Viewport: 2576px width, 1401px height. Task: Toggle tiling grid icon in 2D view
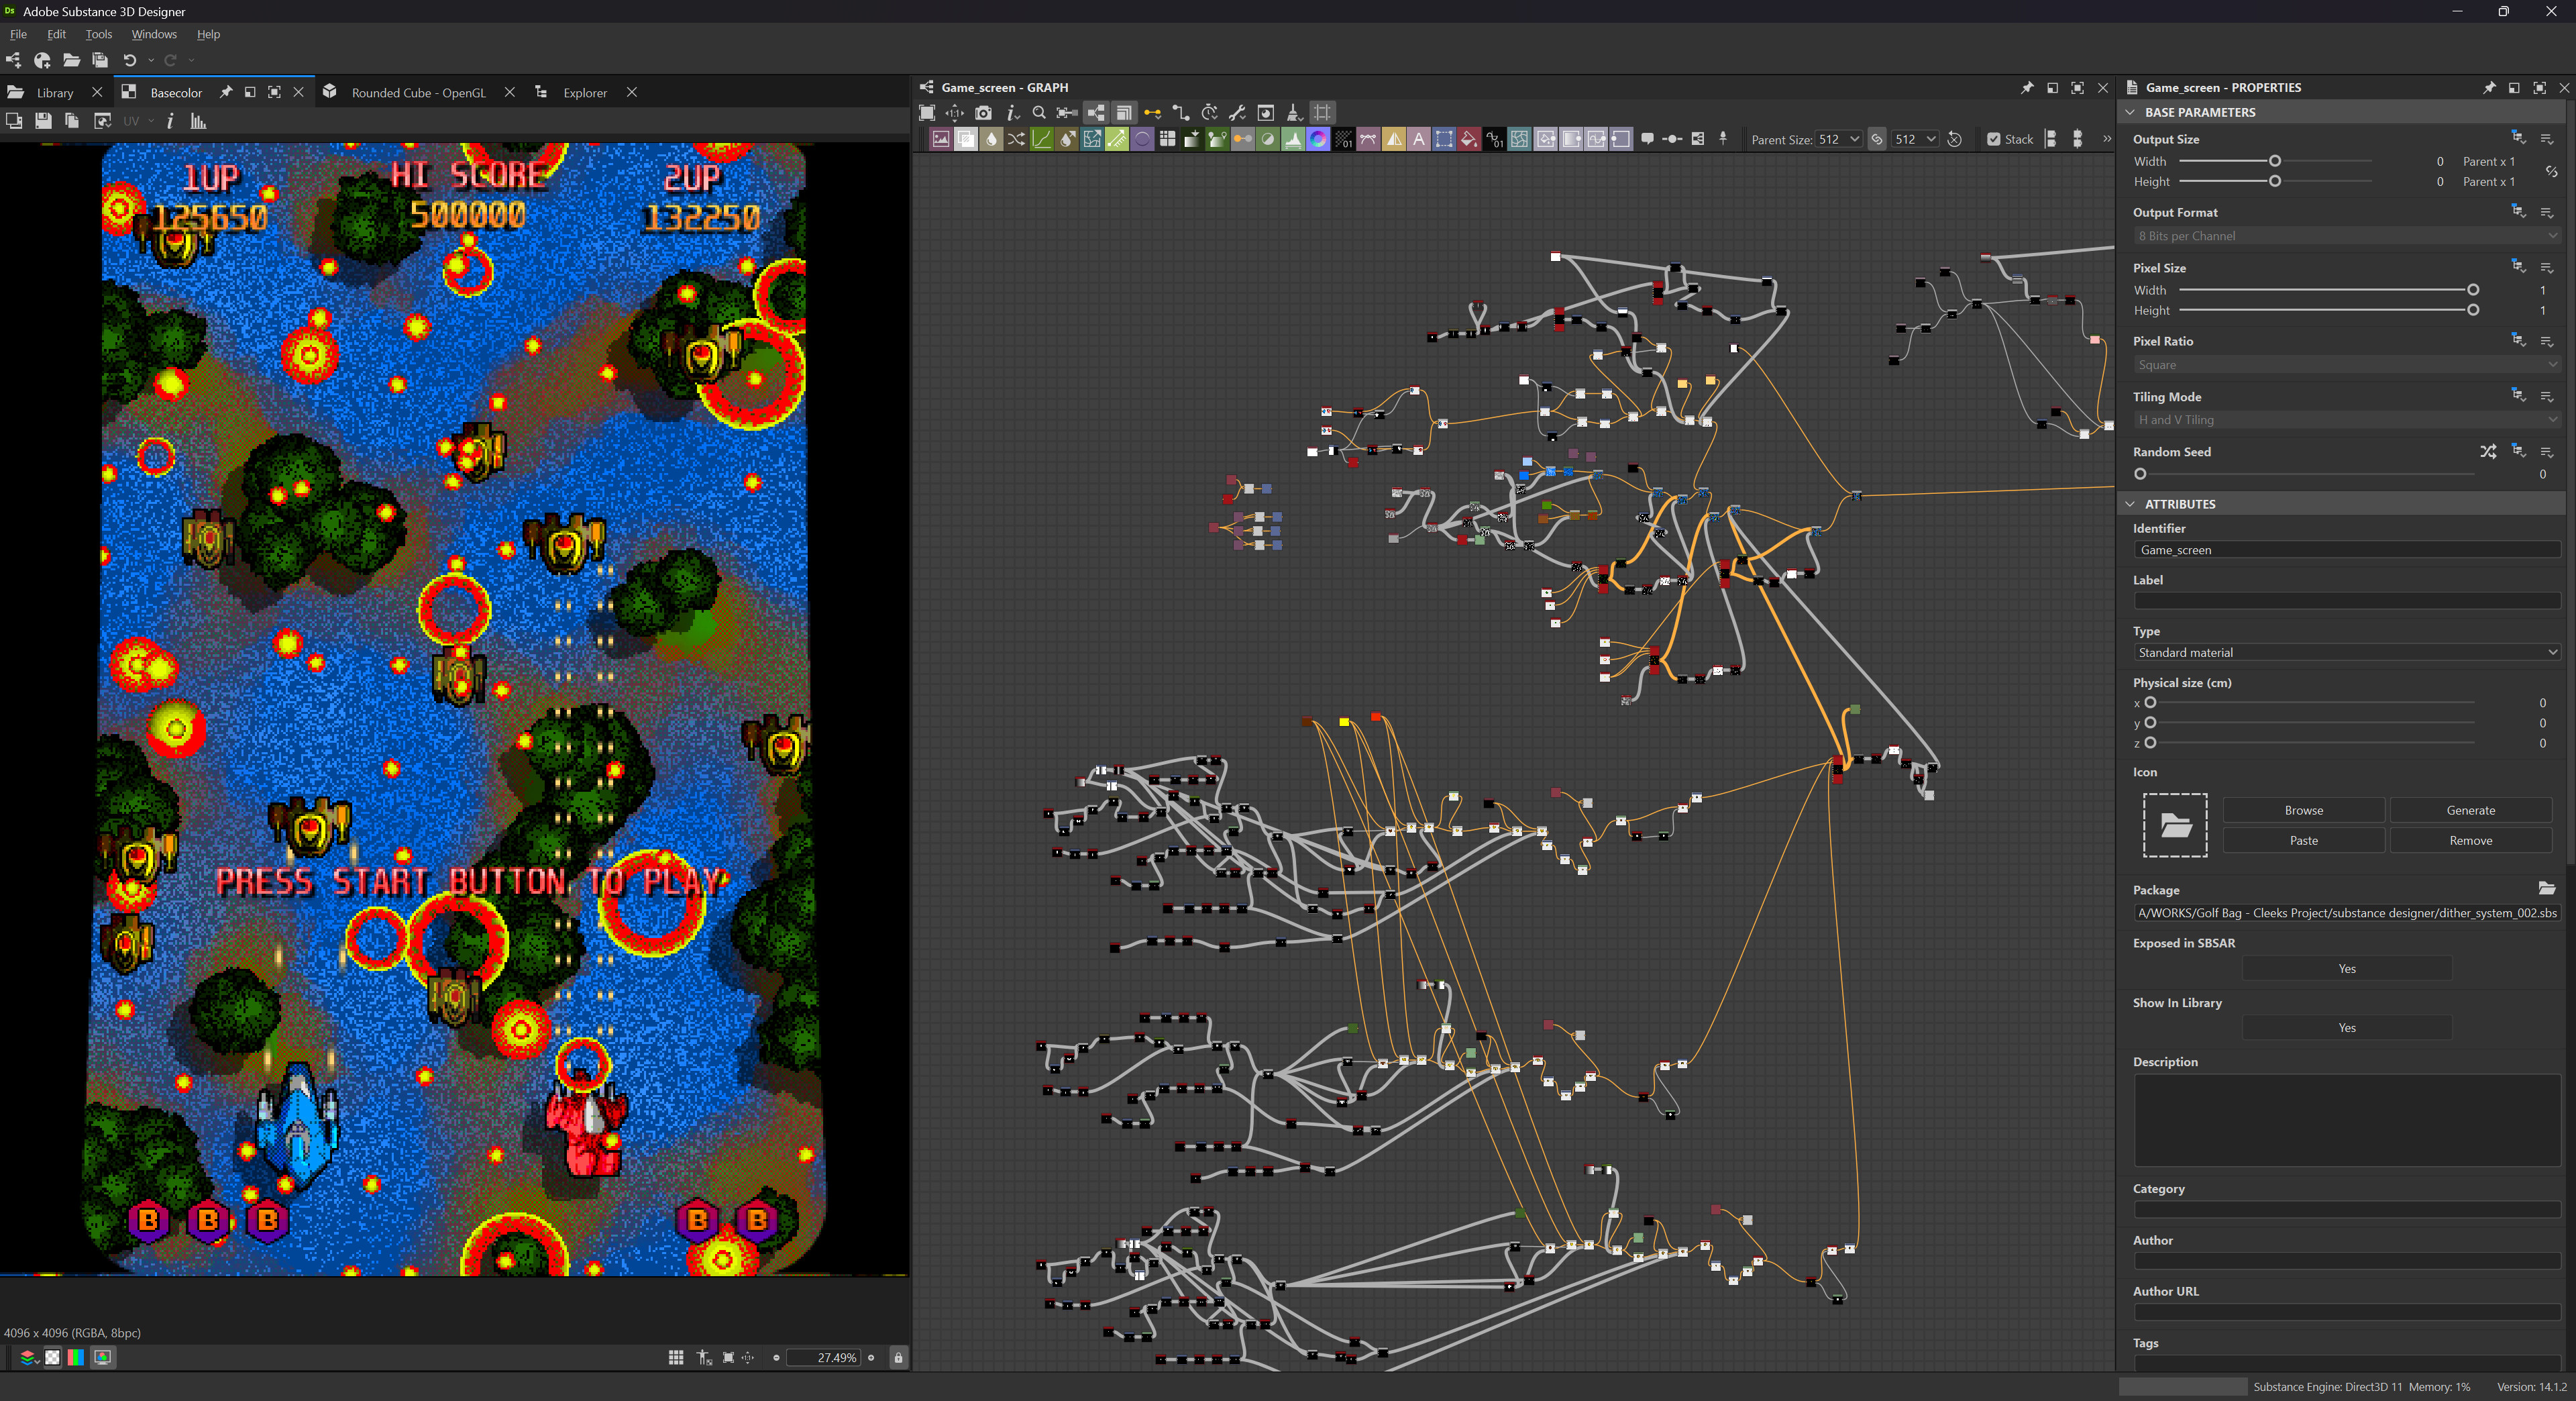point(676,1357)
